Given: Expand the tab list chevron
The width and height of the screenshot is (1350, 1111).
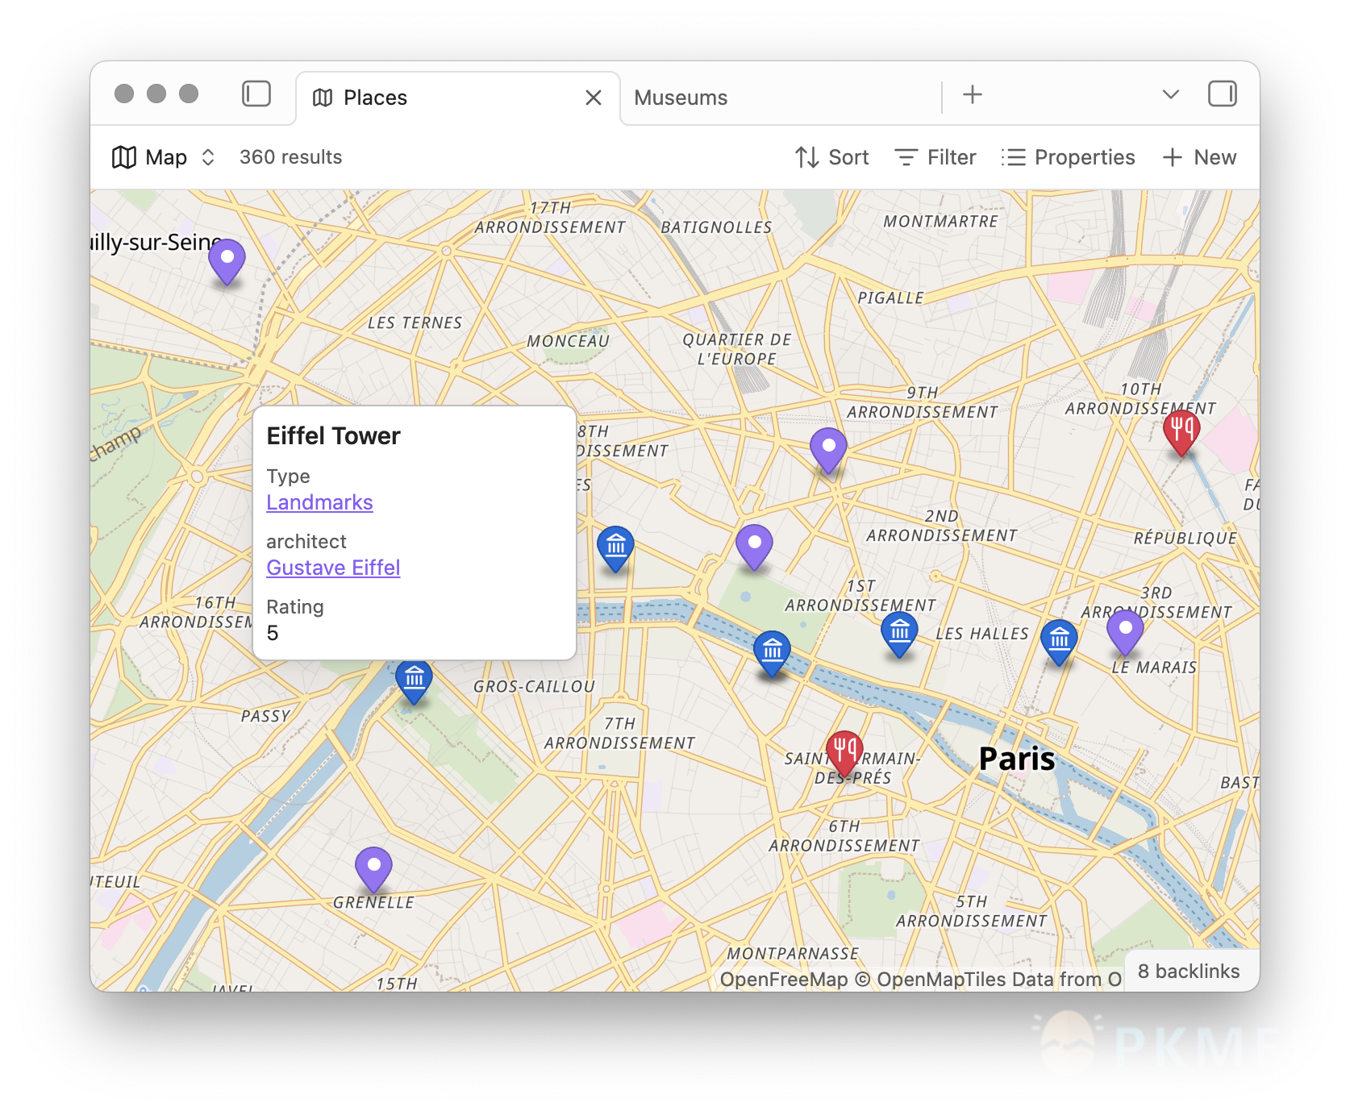Looking at the screenshot, I should point(1170,94).
